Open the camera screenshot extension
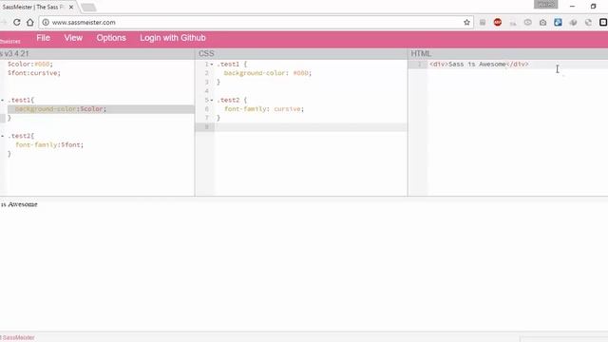The width and height of the screenshot is (608, 342). [x=542, y=23]
